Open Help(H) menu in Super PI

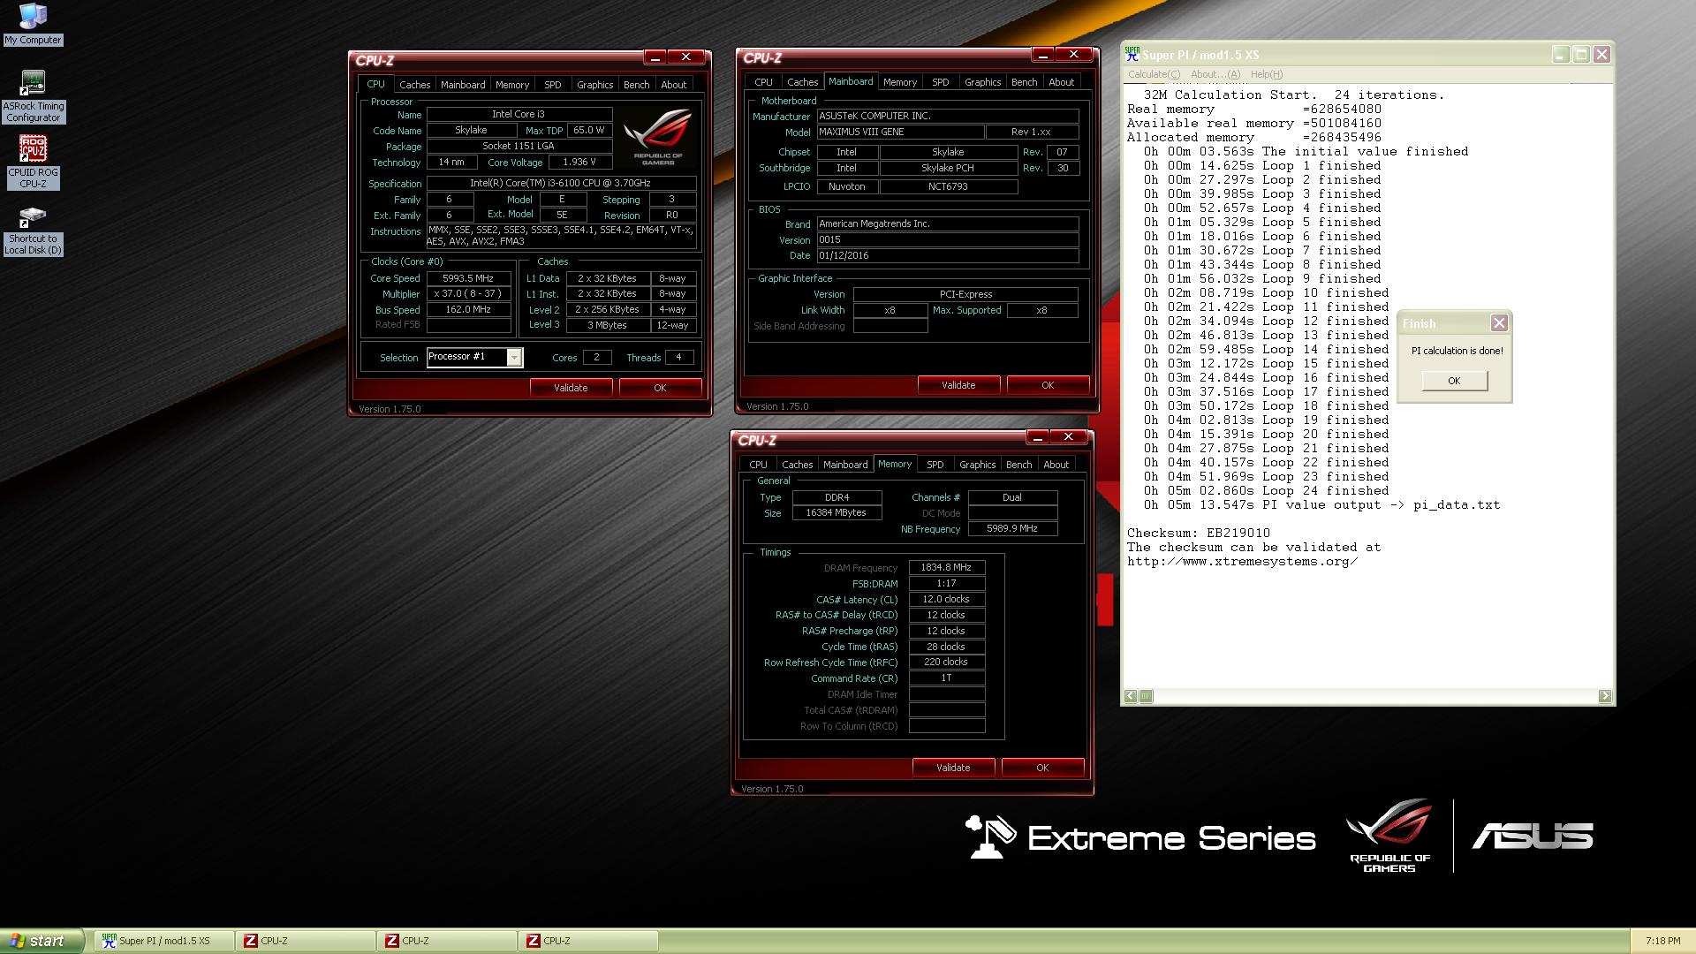pyautogui.click(x=1267, y=74)
